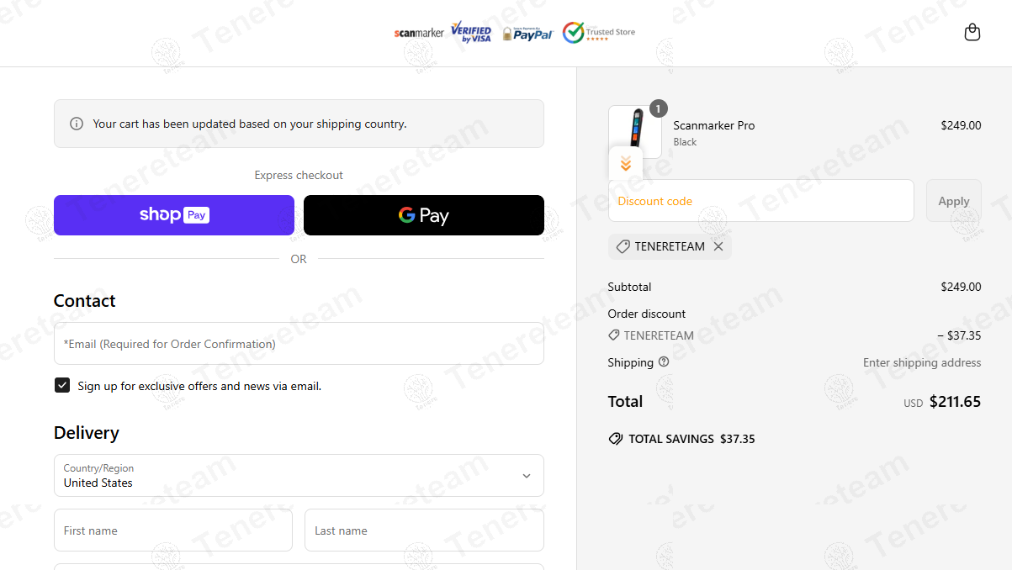Remove the TENERETEAM discount code tag
Image resolution: width=1012 pixels, height=570 pixels.
[x=718, y=246]
